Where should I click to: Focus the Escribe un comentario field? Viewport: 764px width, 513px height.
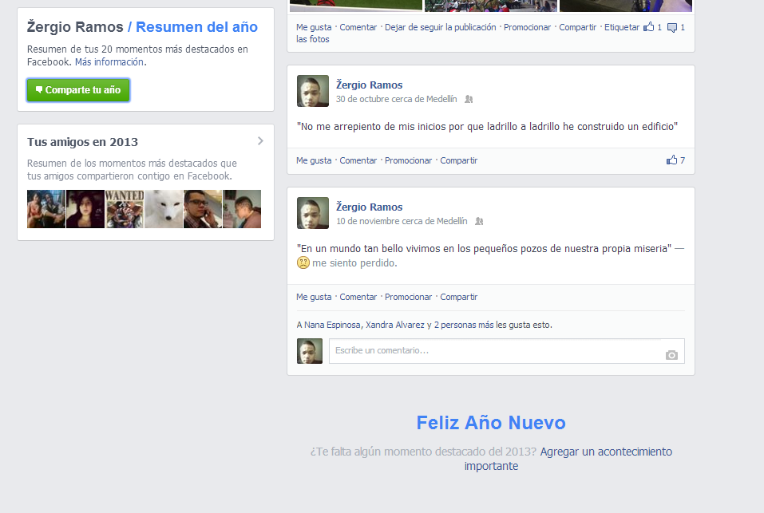tap(507, 351)
